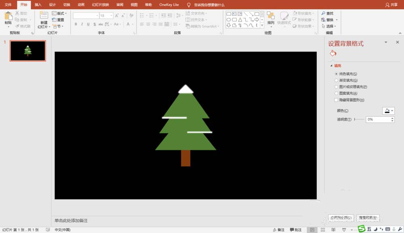Expand the shapes gallery More arrow
Screen dimensions: 404x233
262,25
